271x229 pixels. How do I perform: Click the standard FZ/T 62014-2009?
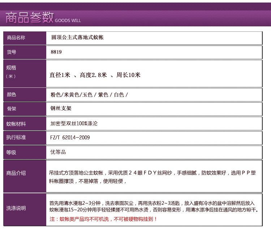tap(70, 138)
